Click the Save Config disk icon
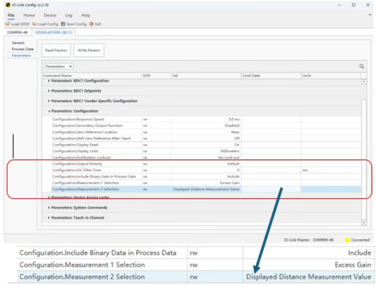Screen dimensions: 376x286 click(63, 24)
